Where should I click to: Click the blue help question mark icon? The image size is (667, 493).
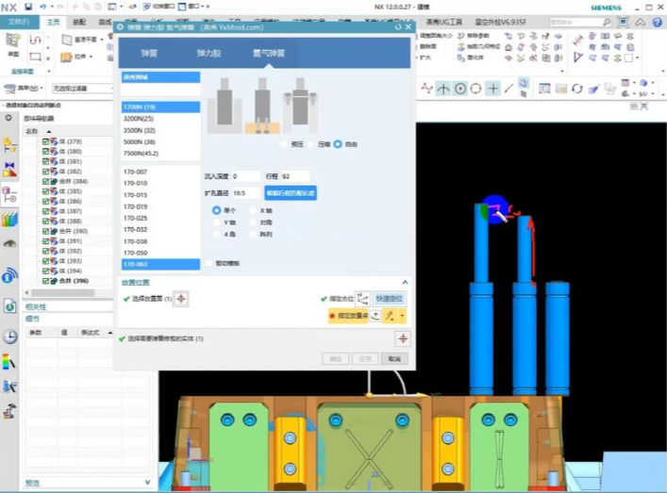click(x=657, y=22)
